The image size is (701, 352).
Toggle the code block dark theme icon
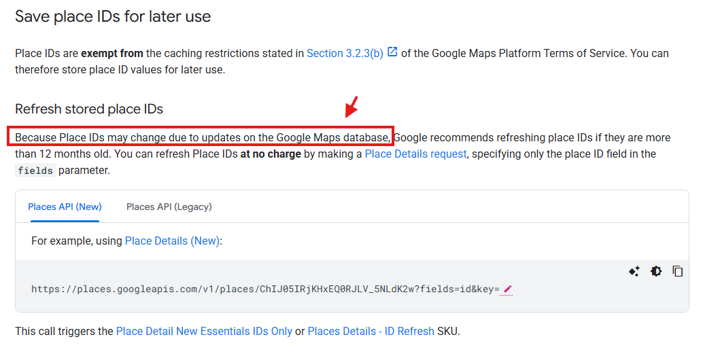tap(655, 271)
